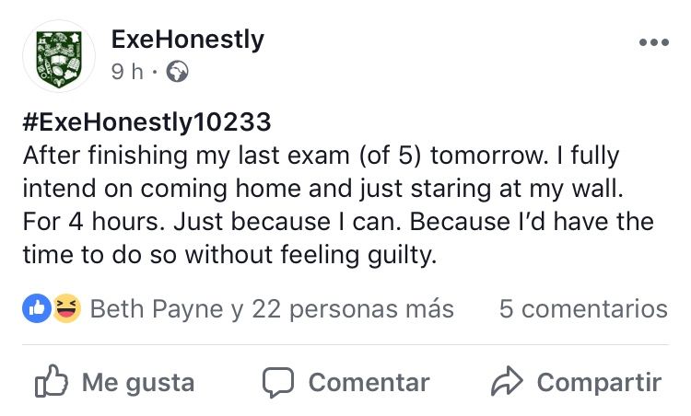The height and width of the screenshot is (416, 691).
Task: Click the laughing haha reaction icon
Action: point(67,308)
